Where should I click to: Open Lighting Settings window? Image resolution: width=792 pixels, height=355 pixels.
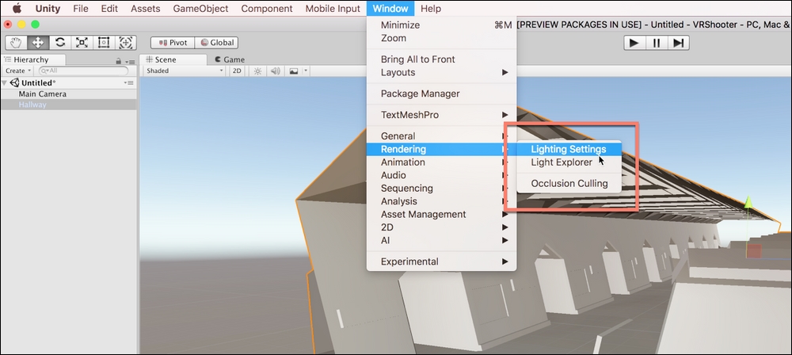569,149
